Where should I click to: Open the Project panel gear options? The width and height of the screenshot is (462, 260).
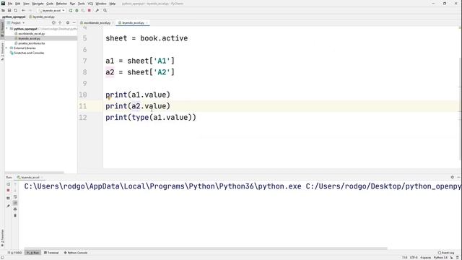(x=68, y=22)
